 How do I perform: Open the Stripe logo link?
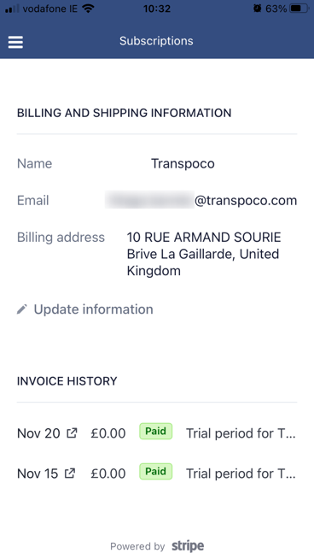[x=188, y=546]
